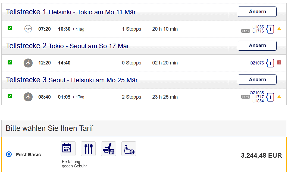Select the First Basic fare radio button

pos(9,154)
